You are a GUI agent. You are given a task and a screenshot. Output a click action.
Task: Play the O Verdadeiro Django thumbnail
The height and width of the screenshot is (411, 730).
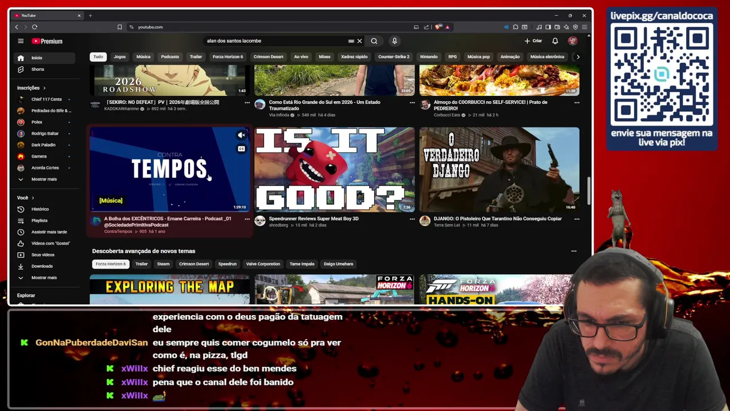point(499,170)
